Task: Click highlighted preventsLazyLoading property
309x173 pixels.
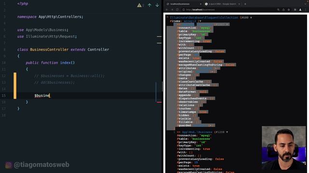Action: 201,51
